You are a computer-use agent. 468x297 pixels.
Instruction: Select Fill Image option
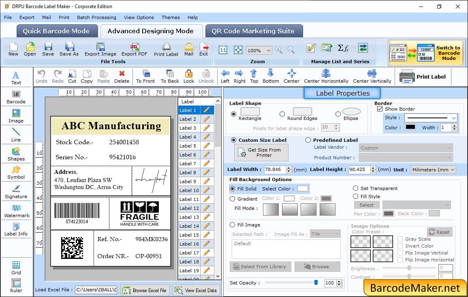pos(232,225)
